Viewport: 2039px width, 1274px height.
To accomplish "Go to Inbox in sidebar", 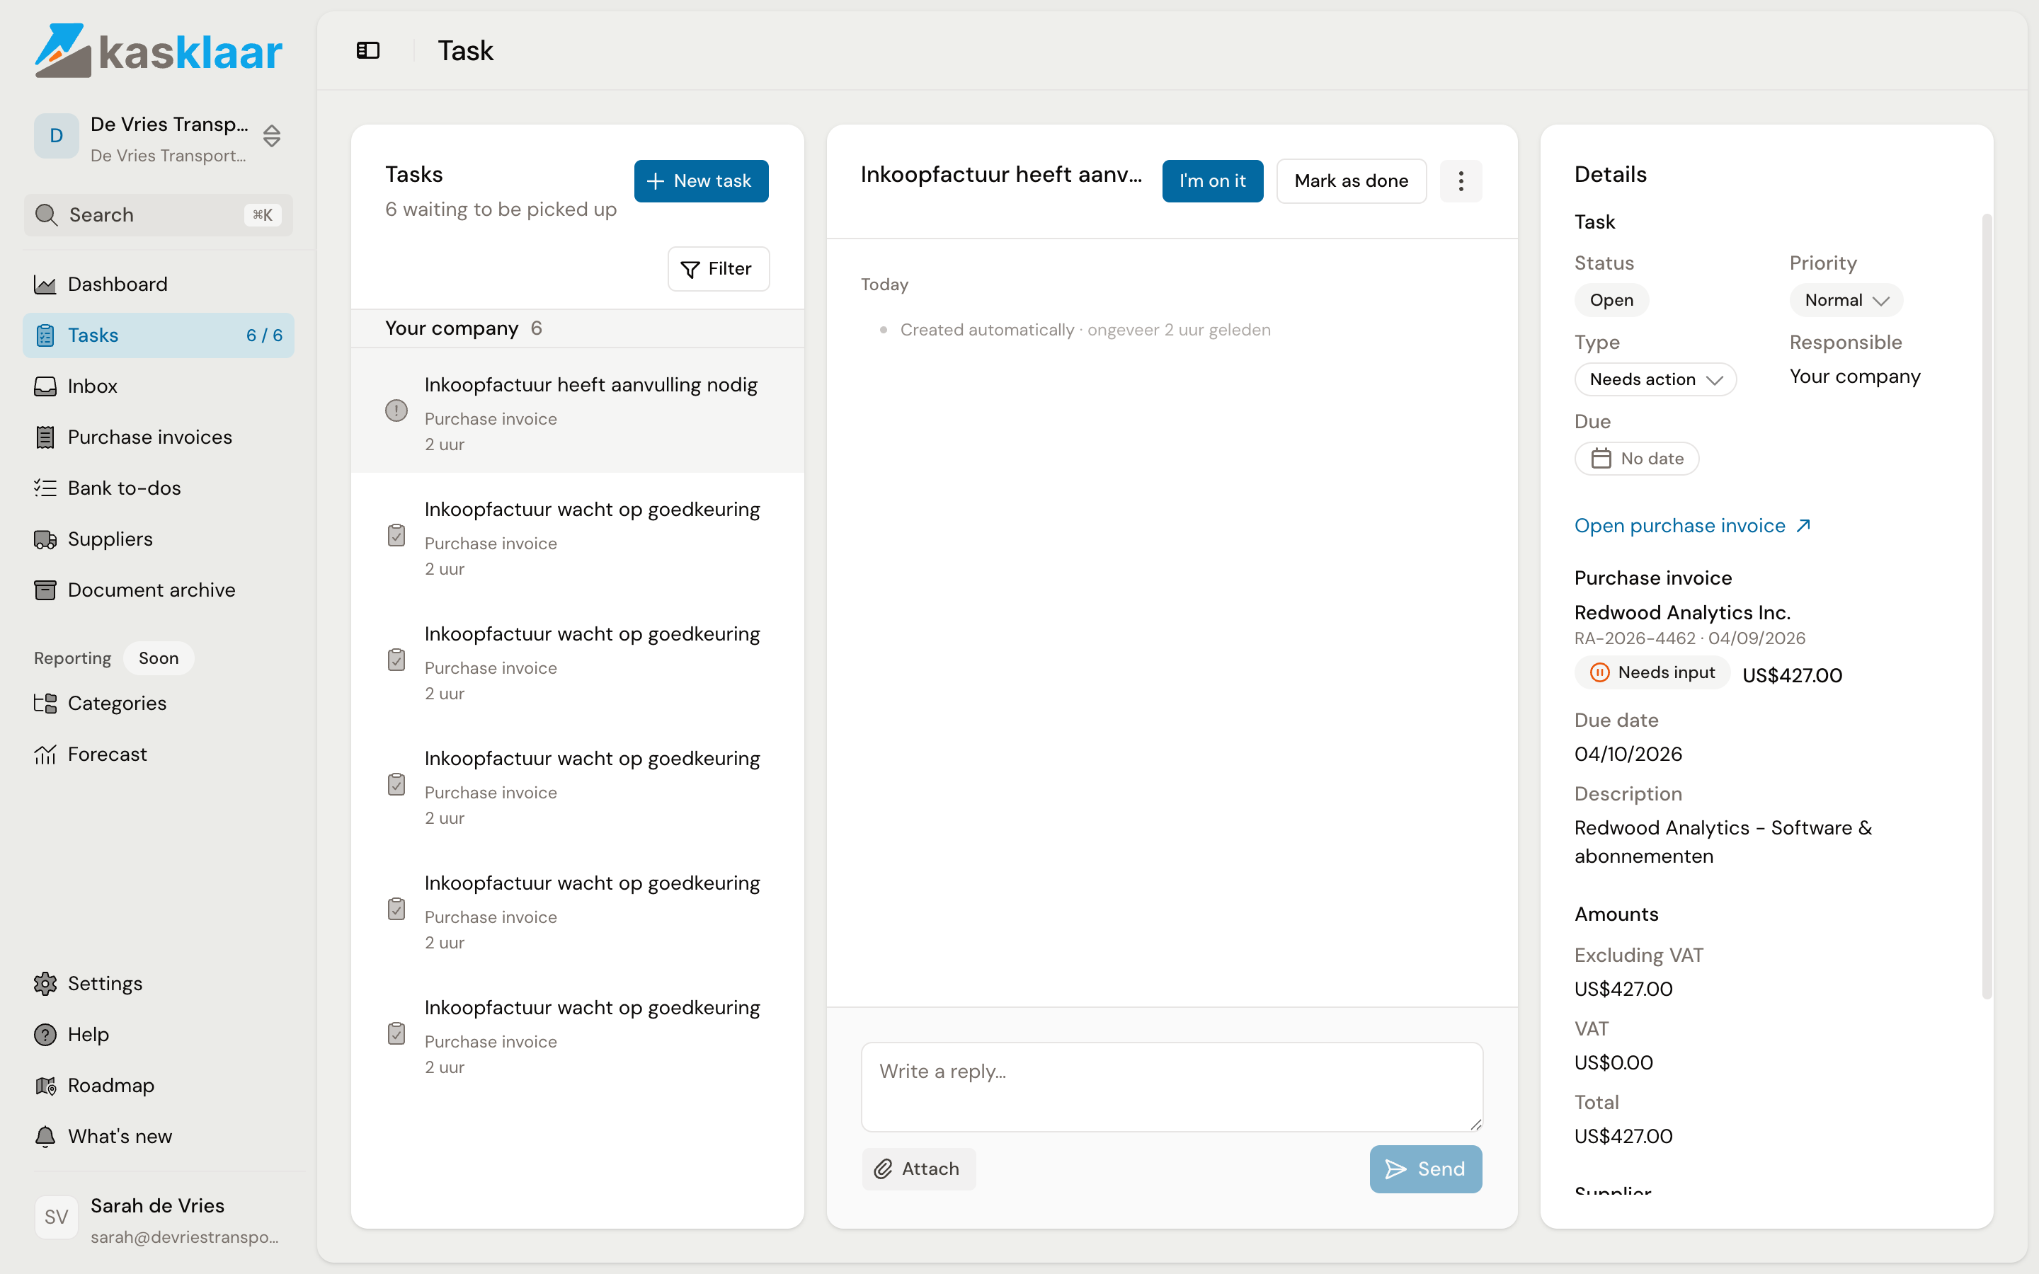I will pos(159,386).
